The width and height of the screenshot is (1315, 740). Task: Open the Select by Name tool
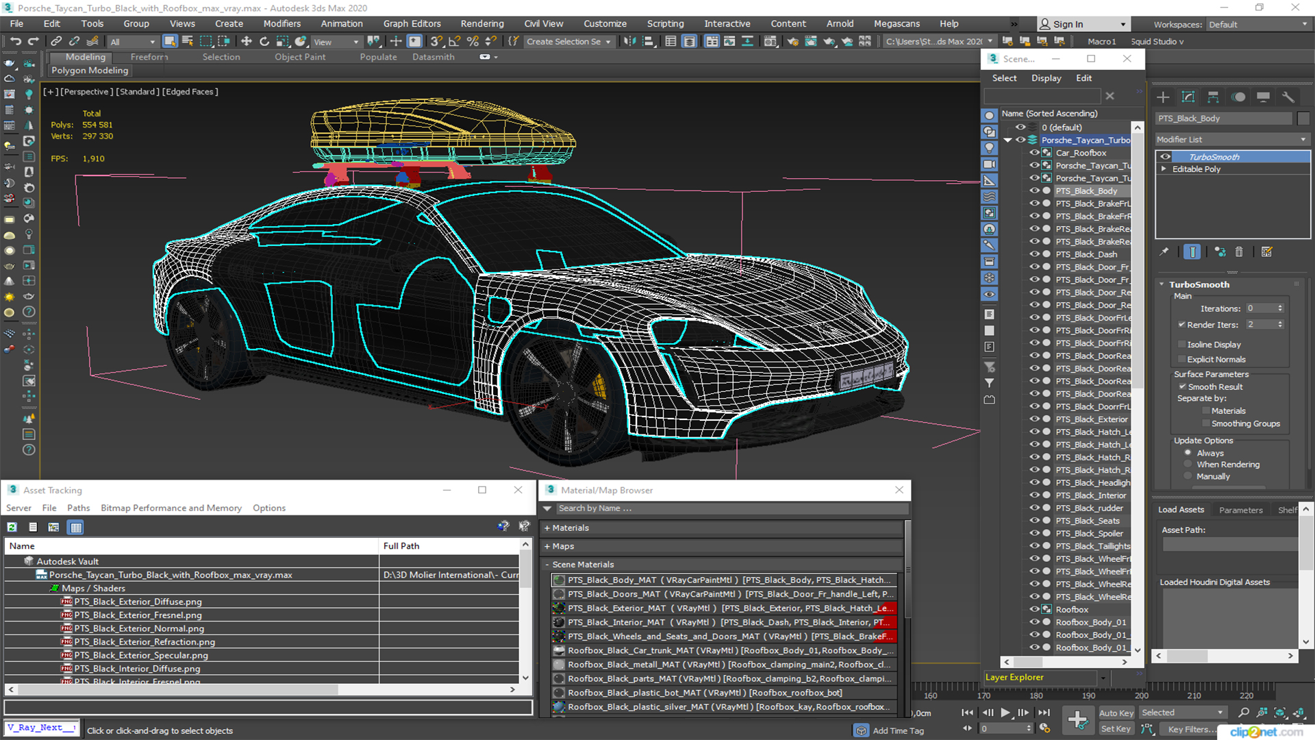[188, 41]
